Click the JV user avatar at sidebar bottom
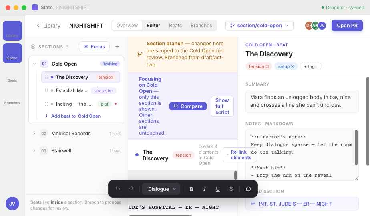Image resolution: width=370 pixels, height=216 pixels. tap(12, 204)
